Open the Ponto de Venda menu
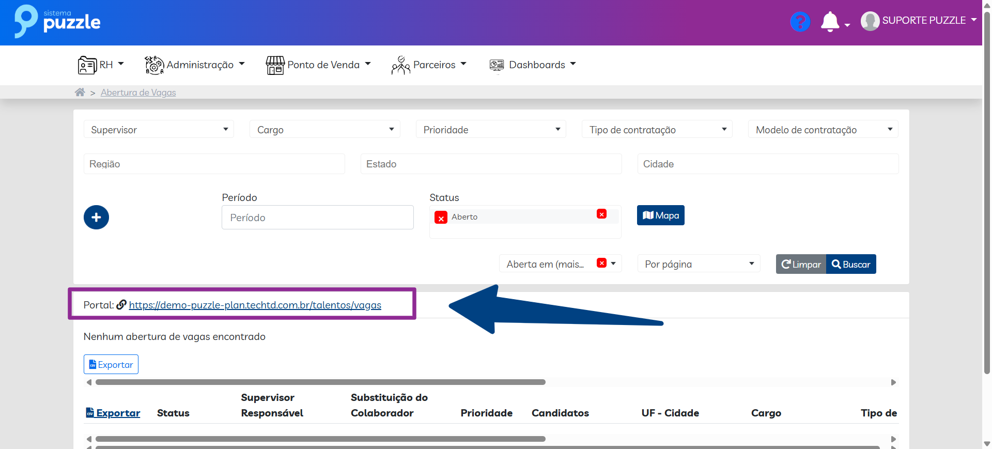 pyautogui.click(x=318, y=65)
